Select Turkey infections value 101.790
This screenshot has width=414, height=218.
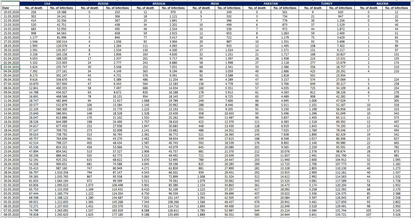point(341,156)
